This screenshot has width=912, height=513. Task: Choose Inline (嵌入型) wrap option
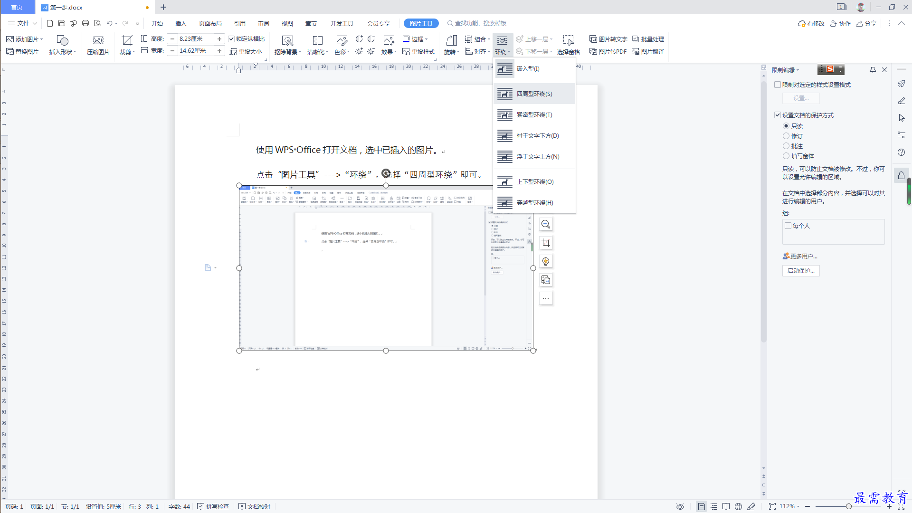[x=534, y=69]
